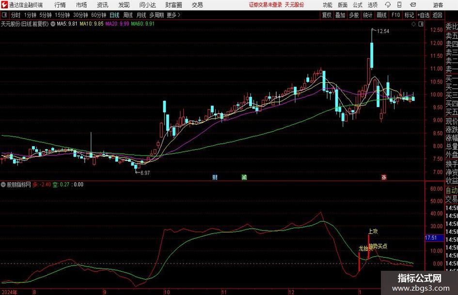Open the 画线 drawing tools

click(382, 15)
